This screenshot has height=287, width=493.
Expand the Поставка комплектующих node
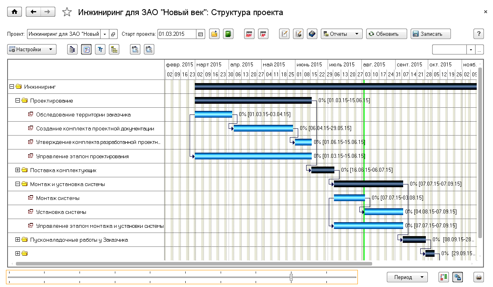click(x=17, y=170)
